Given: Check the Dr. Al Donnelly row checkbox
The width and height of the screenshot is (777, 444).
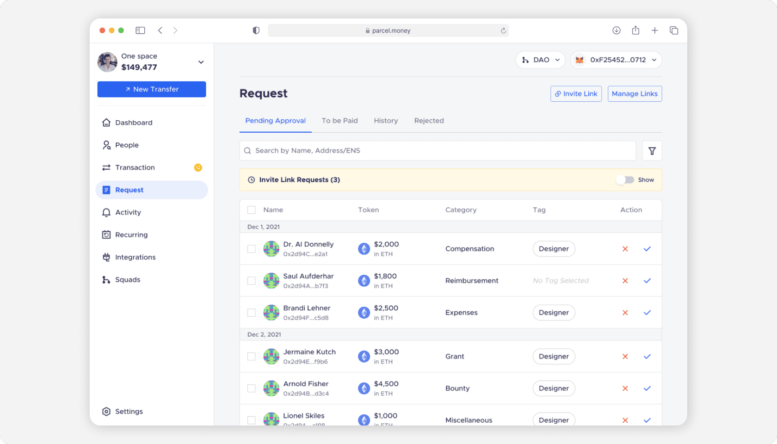Looking at the screenshot, I should tap(252, 249).
